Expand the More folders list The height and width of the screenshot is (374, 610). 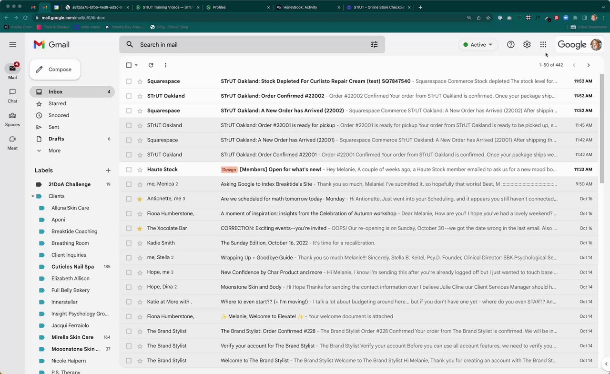(x=54, y=151)
